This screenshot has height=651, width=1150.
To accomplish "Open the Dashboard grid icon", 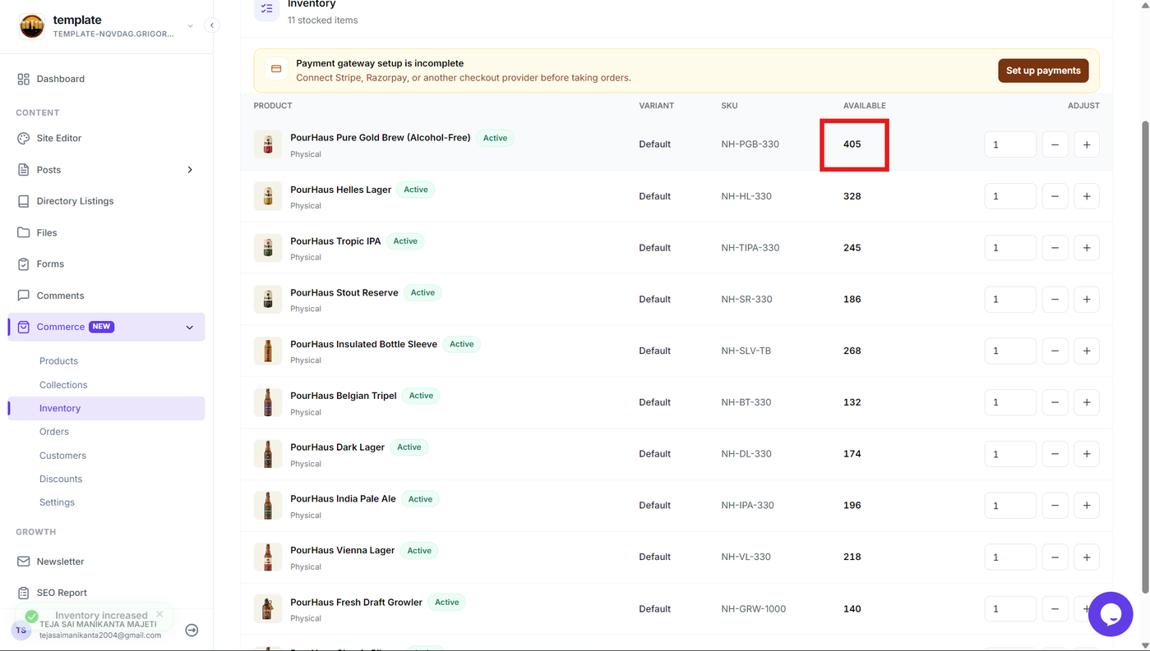I will 23,79.
